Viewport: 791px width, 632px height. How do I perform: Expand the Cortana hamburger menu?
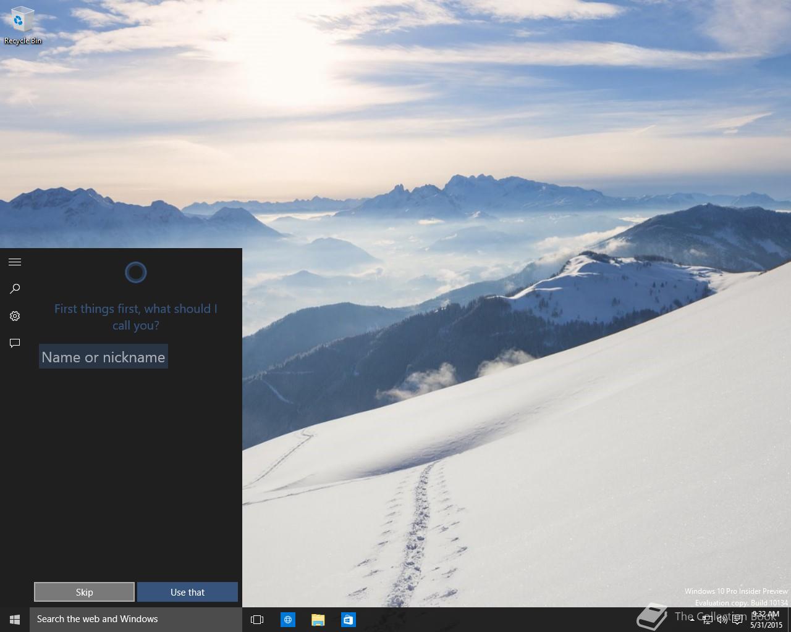15,262
